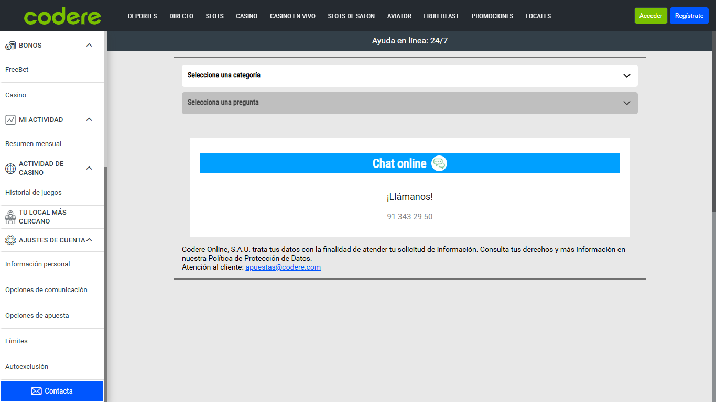716x402 pixels.
Task: Open the Límites settings
Action: click(x=52, y=341)
